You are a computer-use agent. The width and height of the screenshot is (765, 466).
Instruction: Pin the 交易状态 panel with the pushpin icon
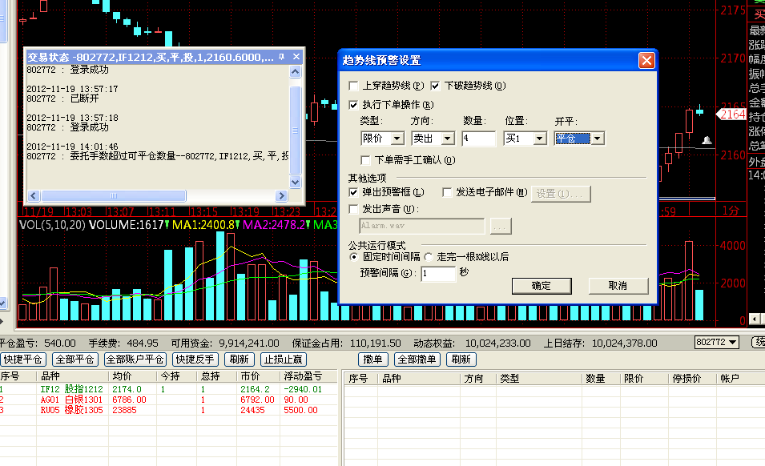[283, 57]
